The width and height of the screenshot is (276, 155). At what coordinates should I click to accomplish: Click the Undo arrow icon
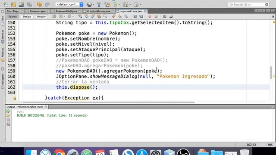pos(39,5)
